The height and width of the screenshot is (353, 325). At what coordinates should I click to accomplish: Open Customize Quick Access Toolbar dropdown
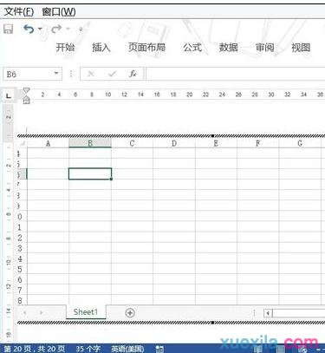(81, 29)
